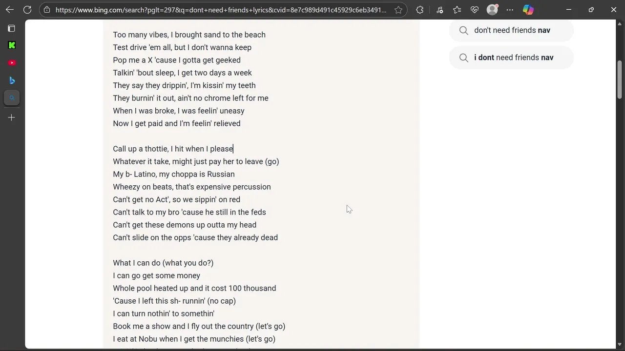Open Settings and more ellipsis menu

510,10
